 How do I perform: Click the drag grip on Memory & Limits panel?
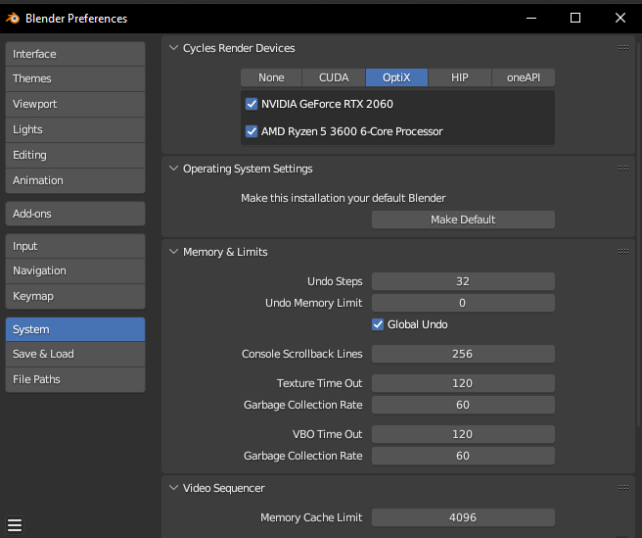pos(623,252)
